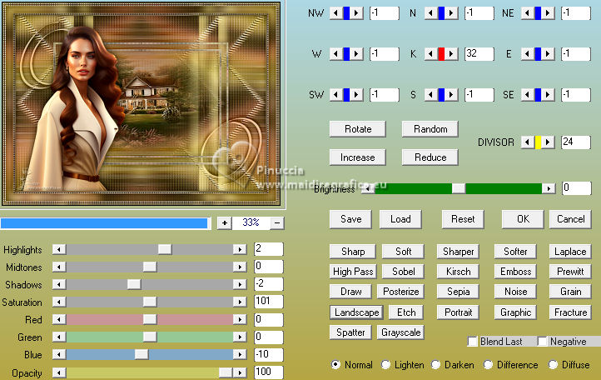This screenshot has width=601, height=380.
Task: Increase the DIVISOR value
Action: pos(548,142)
